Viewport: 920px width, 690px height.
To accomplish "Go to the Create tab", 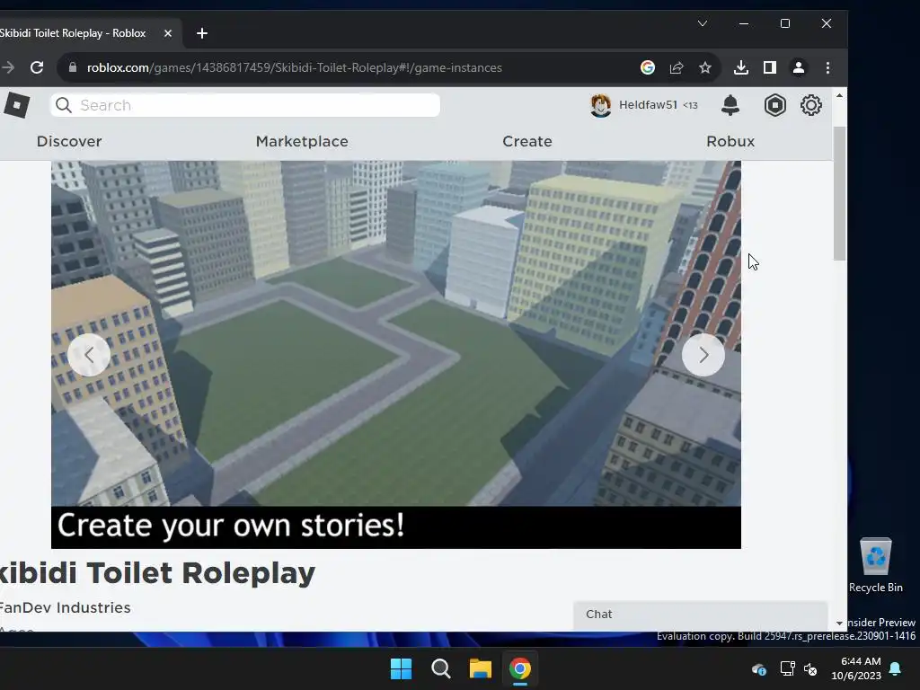I will [526, 141].
